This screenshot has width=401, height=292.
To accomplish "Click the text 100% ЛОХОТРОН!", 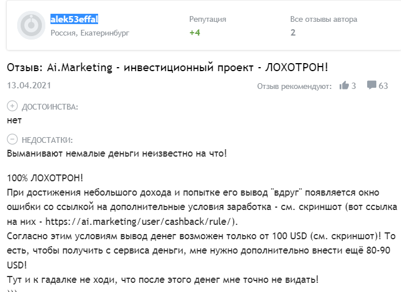I will pyautogui.click(x=45, y=178).
